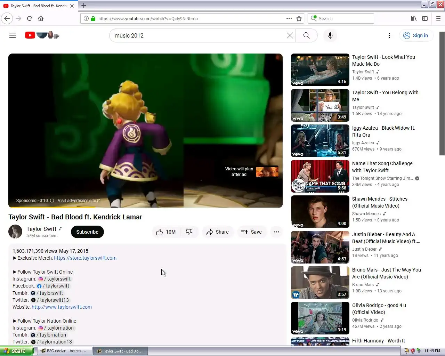Open the YouTube hamburger guide menu

[13, 35]
